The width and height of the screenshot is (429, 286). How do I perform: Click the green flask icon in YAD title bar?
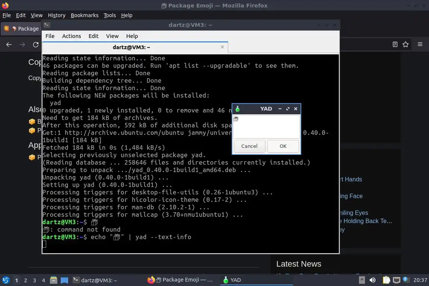pyautogui.click(x=238, y=109)
